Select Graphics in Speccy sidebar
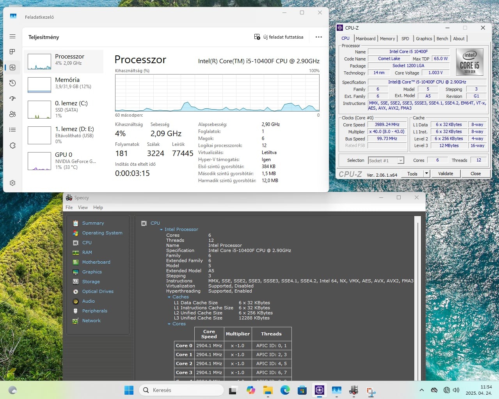The image size is (499, 399). tap(92, 272)
